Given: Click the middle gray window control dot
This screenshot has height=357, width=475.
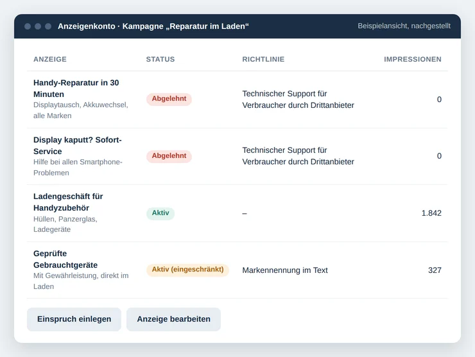Looking at the screenshot, I should pyautogui.click(x=38, y=26).
